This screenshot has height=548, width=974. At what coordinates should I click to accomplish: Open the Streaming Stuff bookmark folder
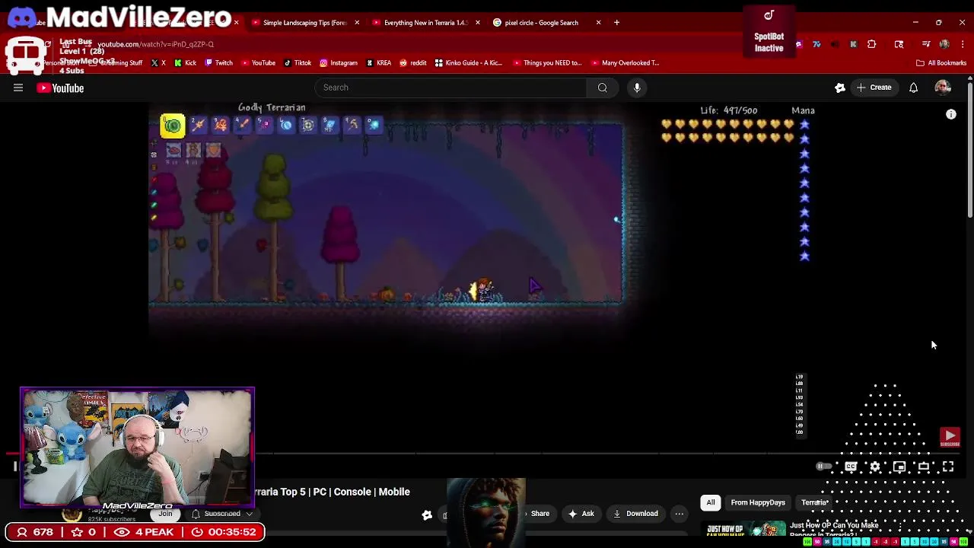(117, 63)
